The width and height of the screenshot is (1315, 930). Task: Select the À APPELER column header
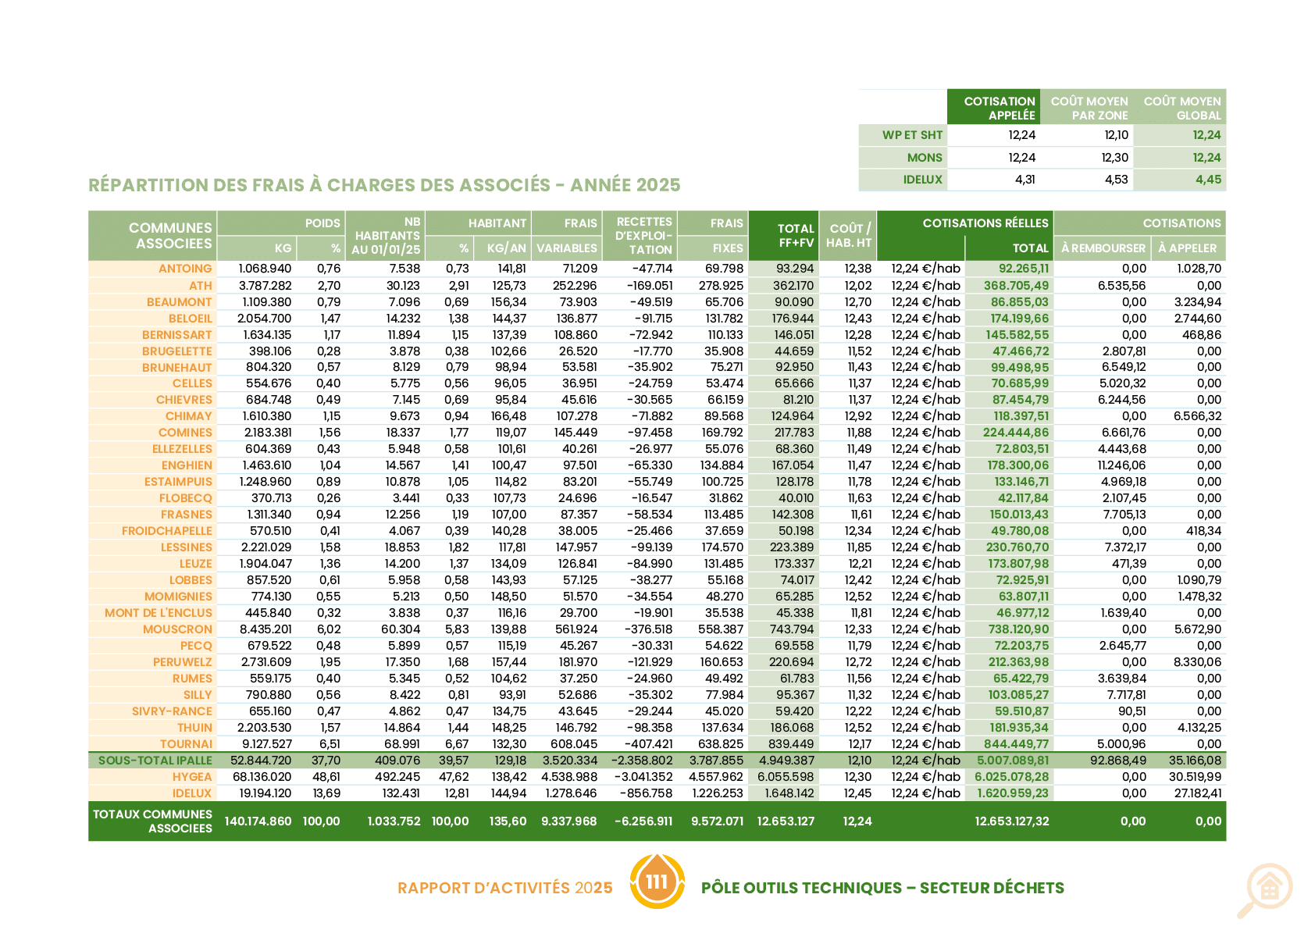pyautogui.click(x=1187, y=248)
